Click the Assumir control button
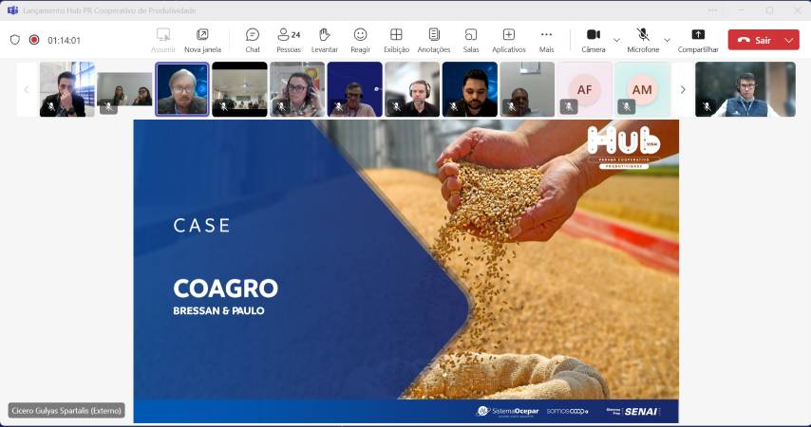811x427 pixels. pyautogui.click(x=163, y=40)
